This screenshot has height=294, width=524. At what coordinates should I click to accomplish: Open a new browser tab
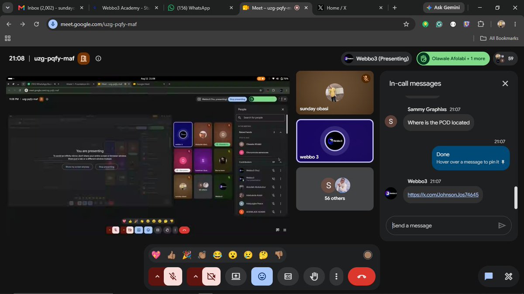395,8
